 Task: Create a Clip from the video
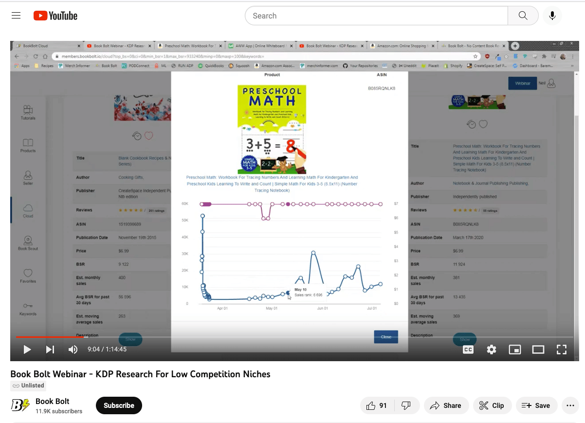(492, 405)
